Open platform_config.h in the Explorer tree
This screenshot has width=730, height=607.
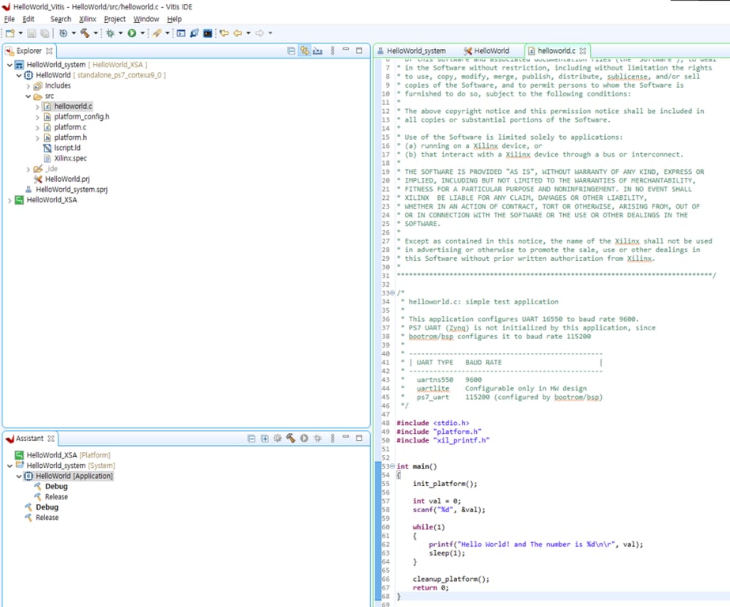click(81, 116)
